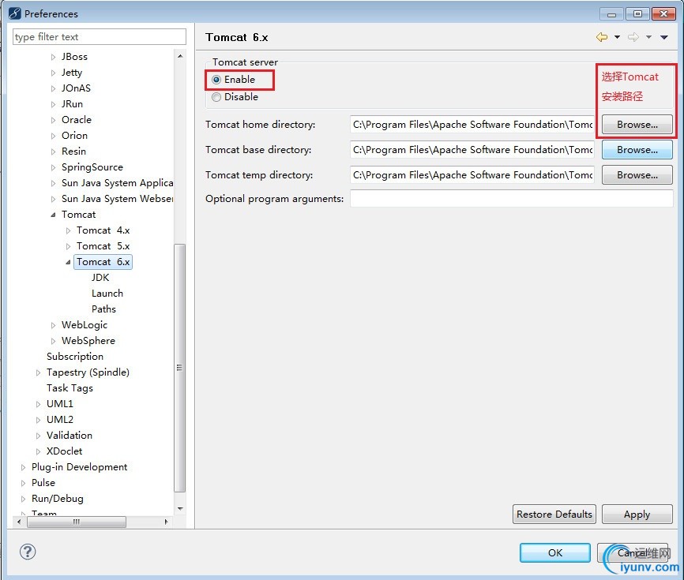
Task: Expand the Jetty tree node
Action: pyautogui.click(x=53, y=73)
